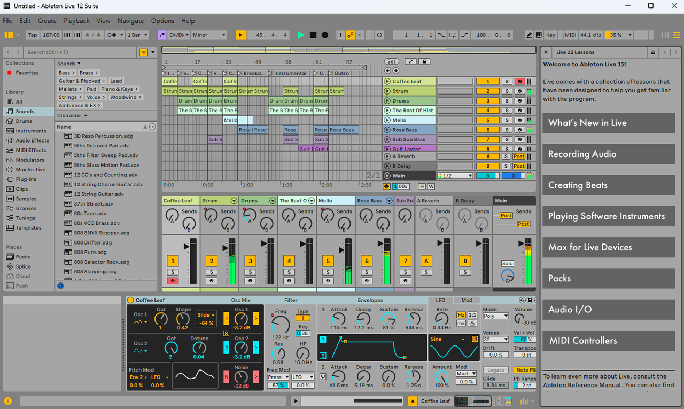
Task: Click the Save Preset disk icon on Coffee Leaf device
Action: 530,300
